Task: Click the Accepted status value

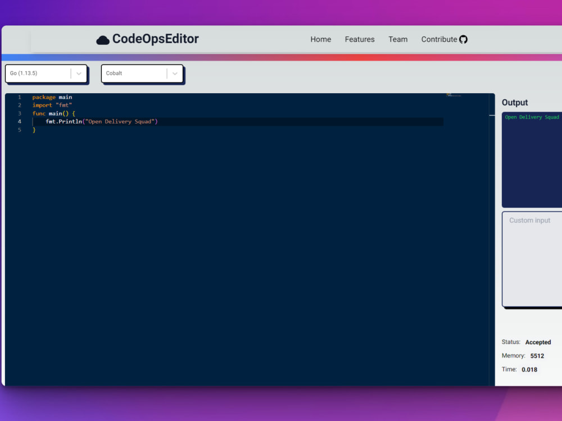Action: (x=538, y=342)
